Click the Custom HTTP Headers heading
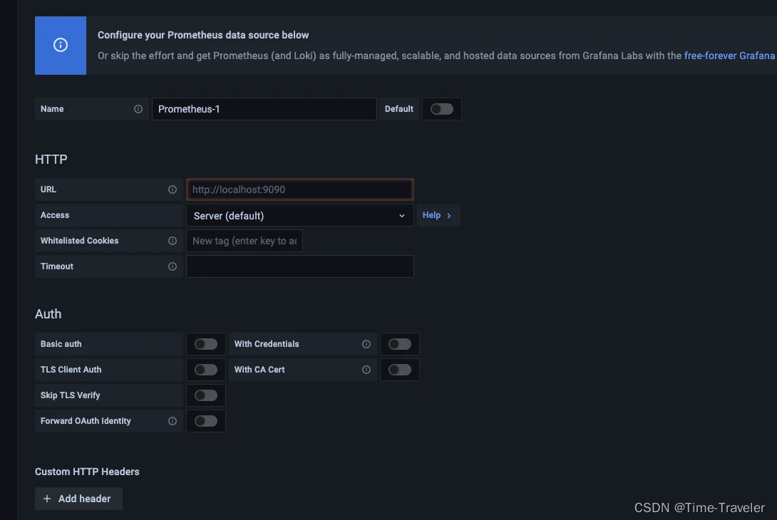777x520 pixels. coord(87,472)
